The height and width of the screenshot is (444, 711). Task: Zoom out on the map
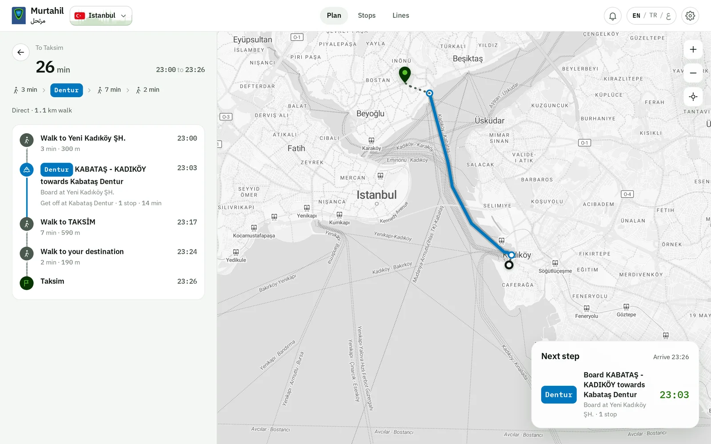click(693, 73)
